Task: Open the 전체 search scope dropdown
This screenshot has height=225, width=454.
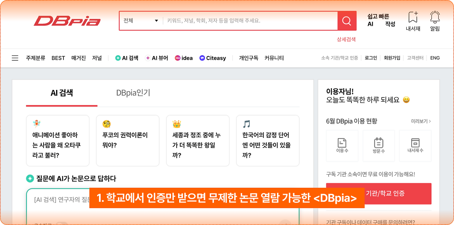Action: [140, 21]
